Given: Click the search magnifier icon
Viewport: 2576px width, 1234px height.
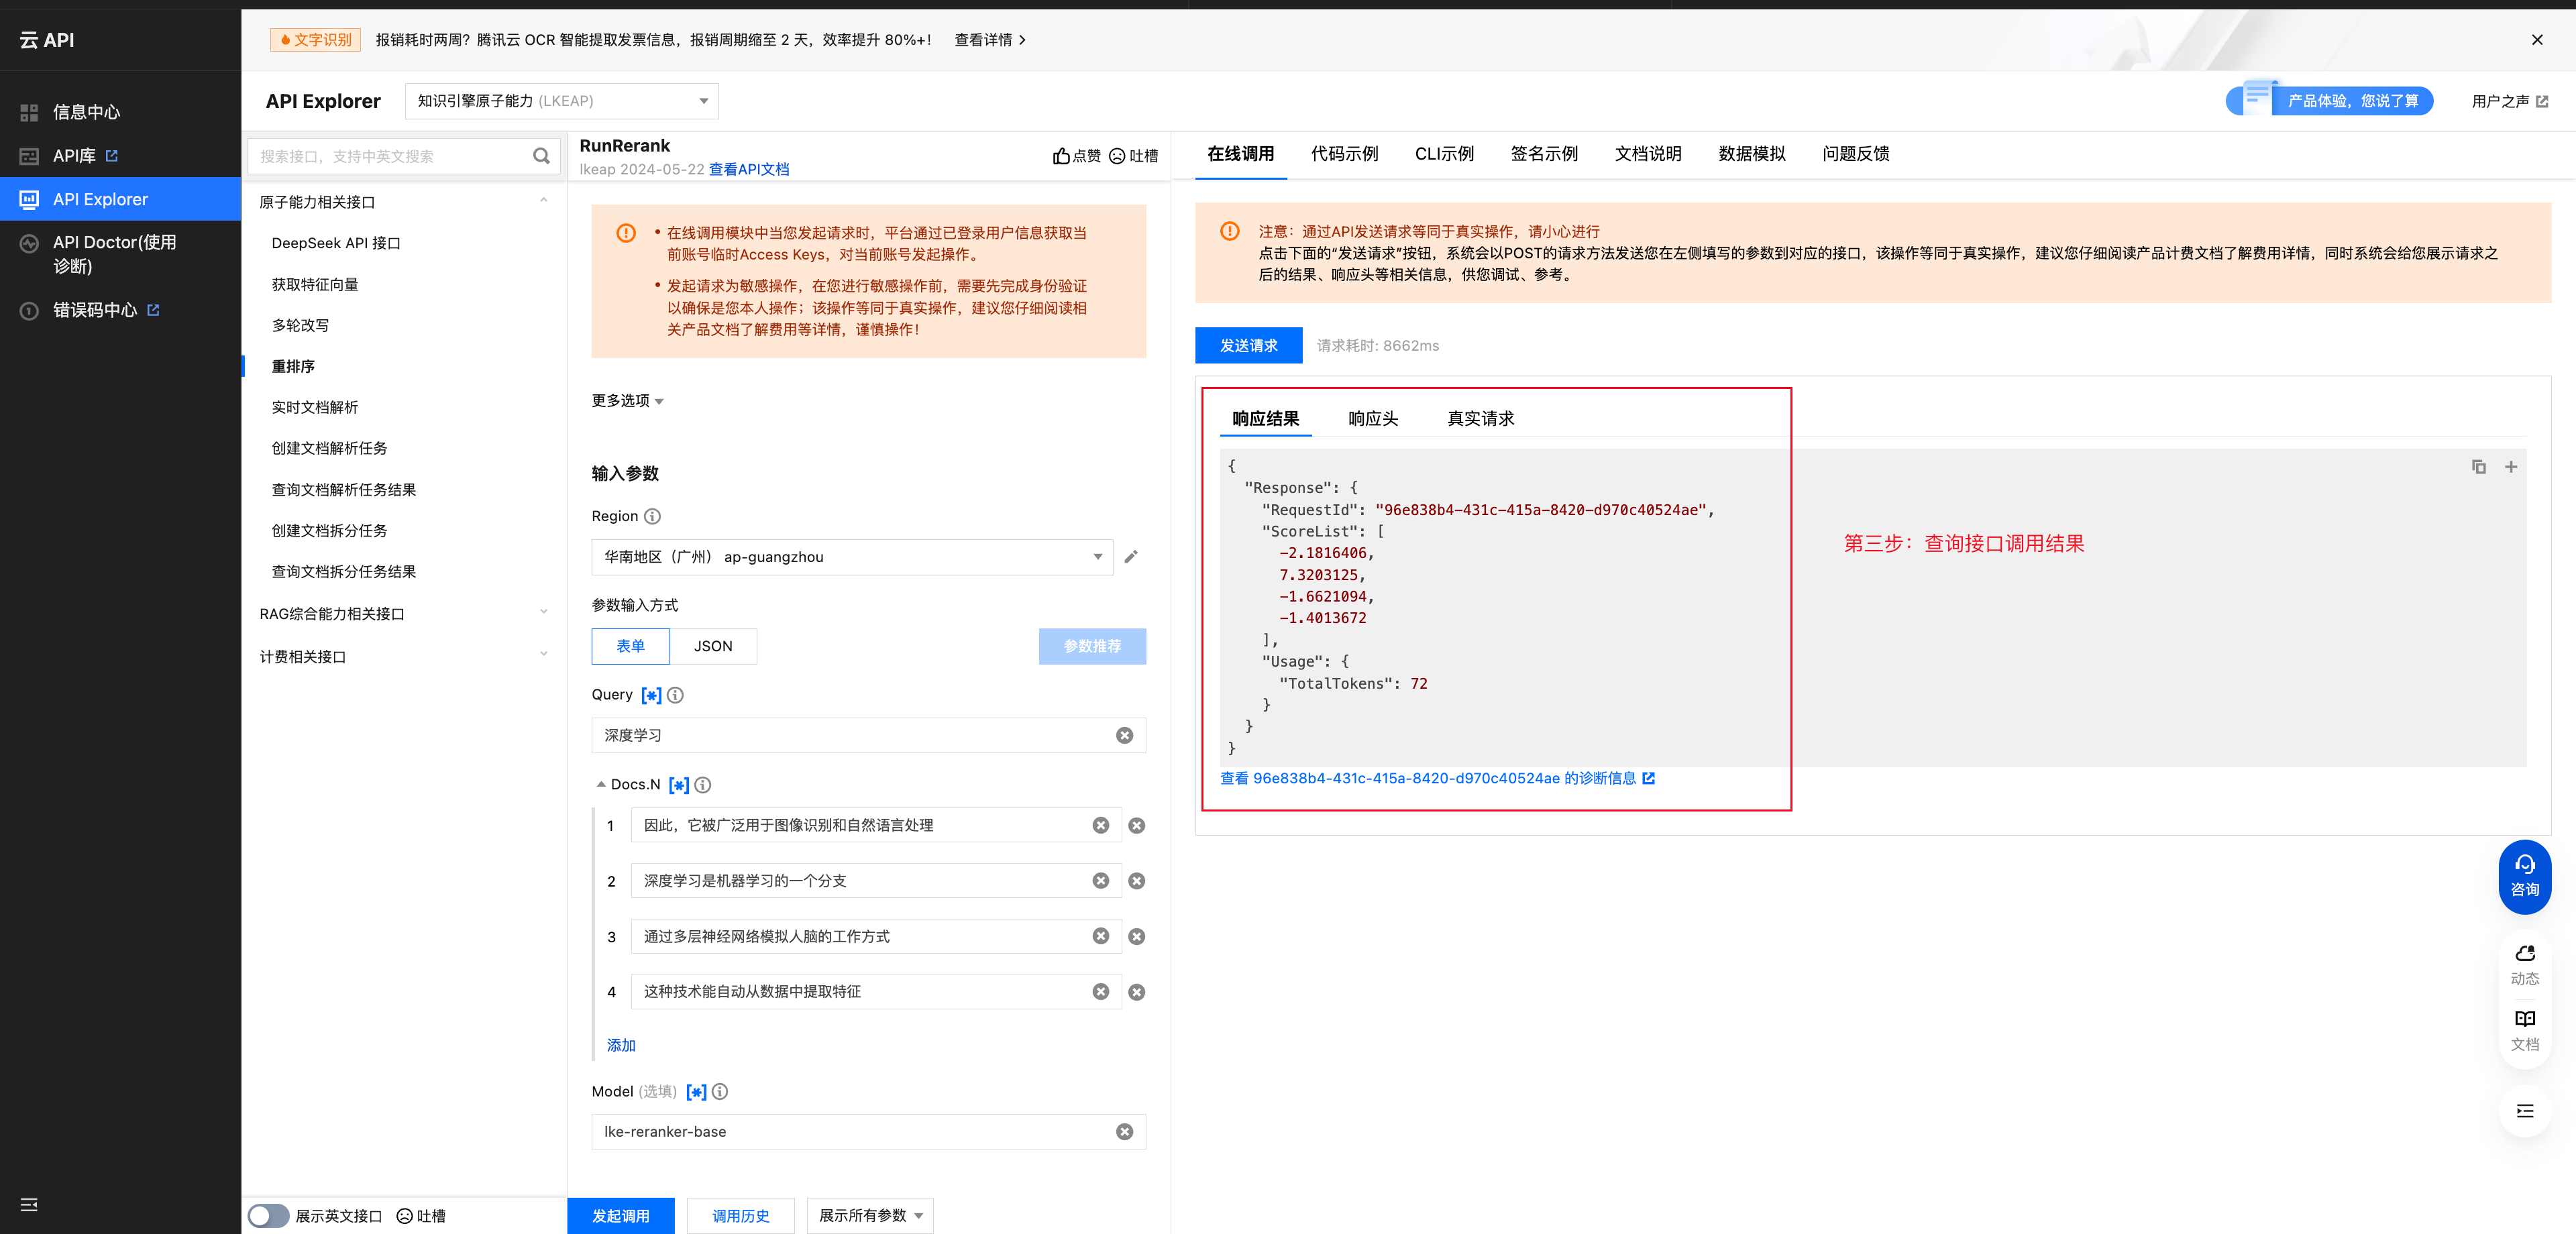Looking at the screenshot, I should coord(541,156).
